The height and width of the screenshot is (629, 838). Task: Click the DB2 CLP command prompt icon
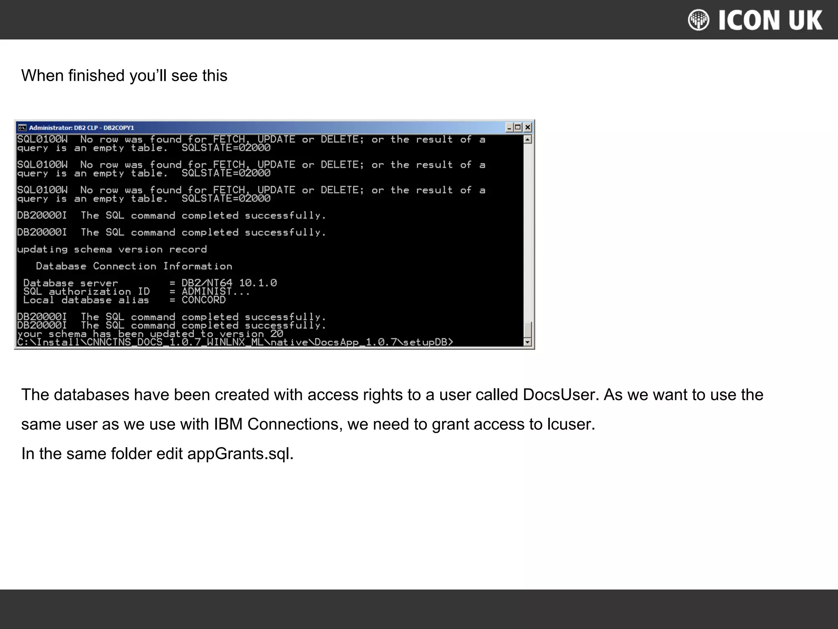coord(22,128)
